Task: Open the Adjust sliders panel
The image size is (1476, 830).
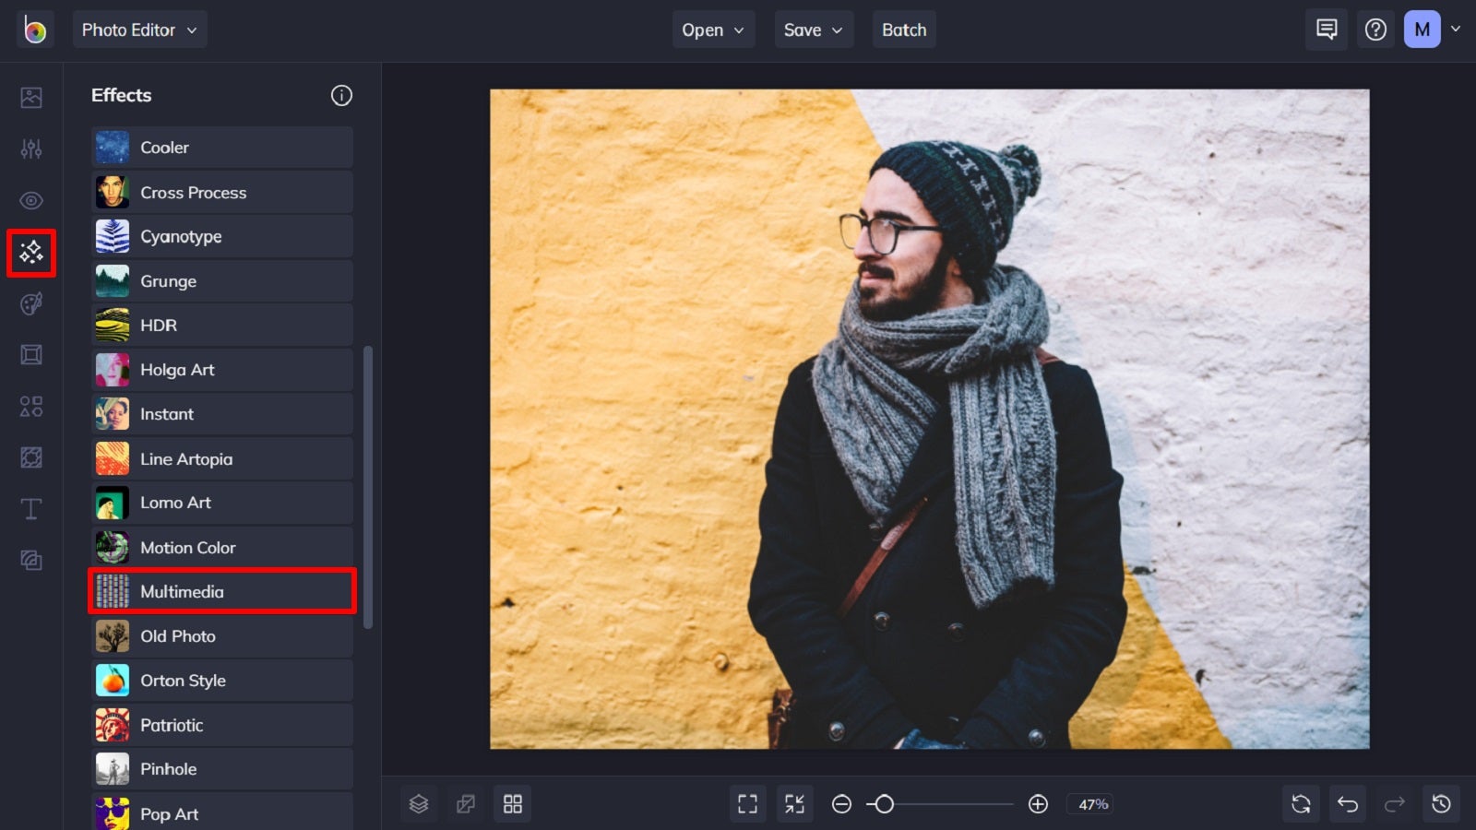Action: tap(31, 148)
